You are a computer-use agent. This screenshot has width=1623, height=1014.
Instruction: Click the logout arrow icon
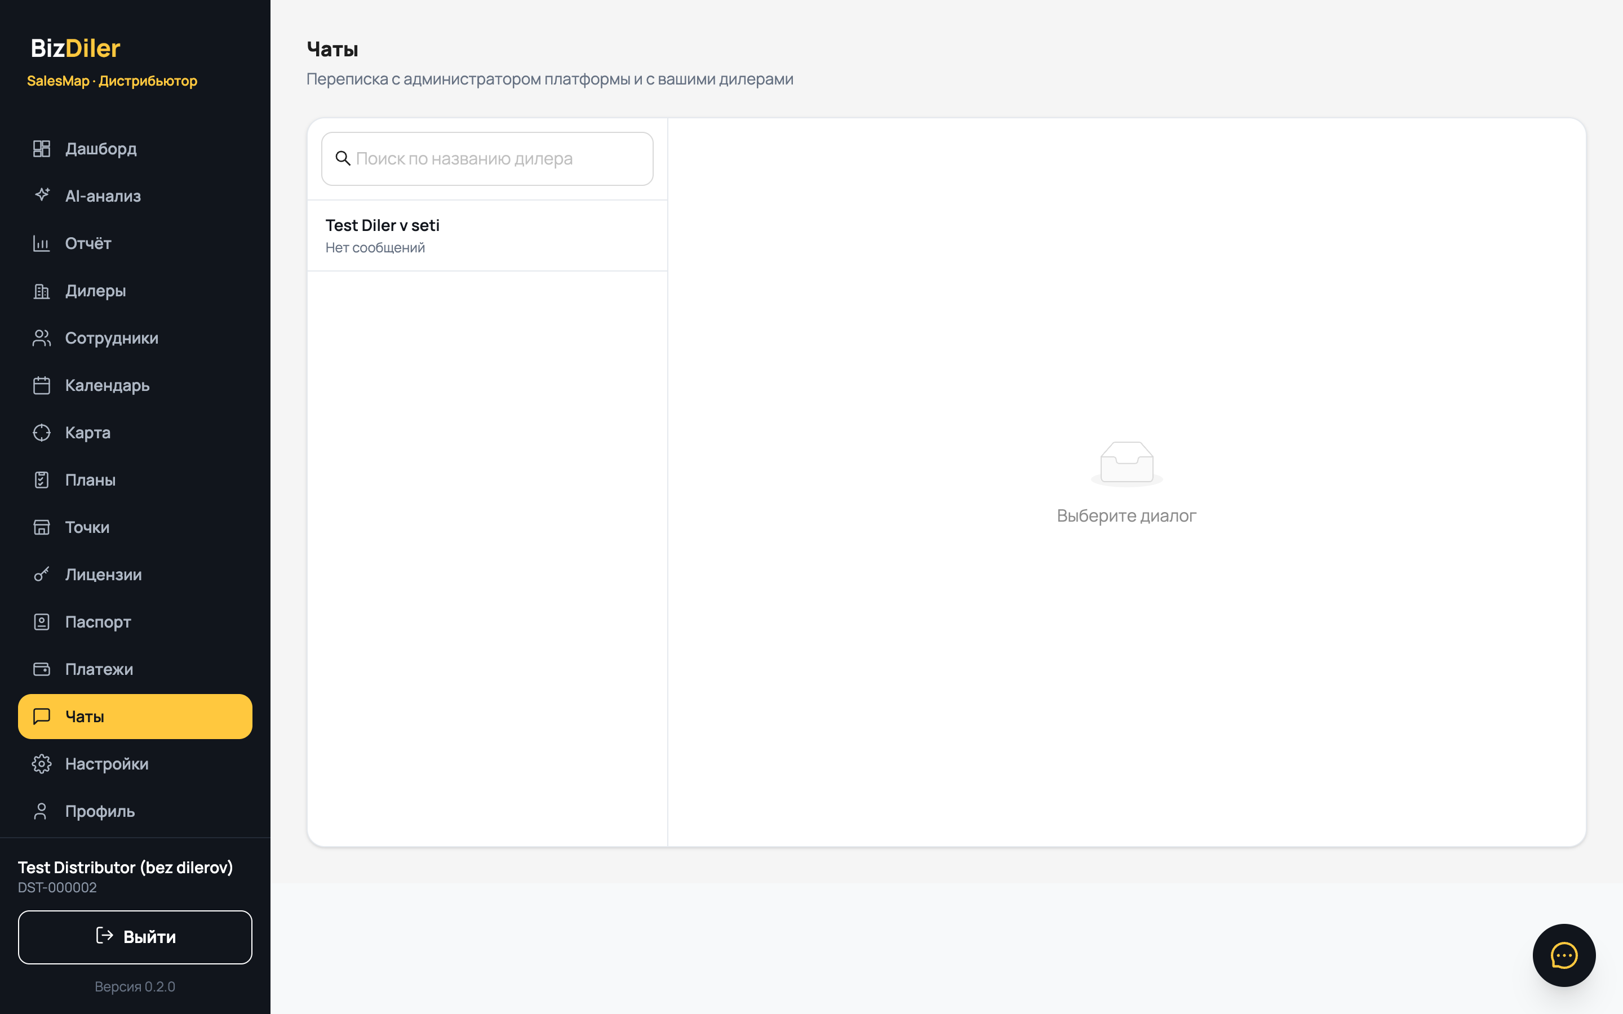(x=105, y=936)
